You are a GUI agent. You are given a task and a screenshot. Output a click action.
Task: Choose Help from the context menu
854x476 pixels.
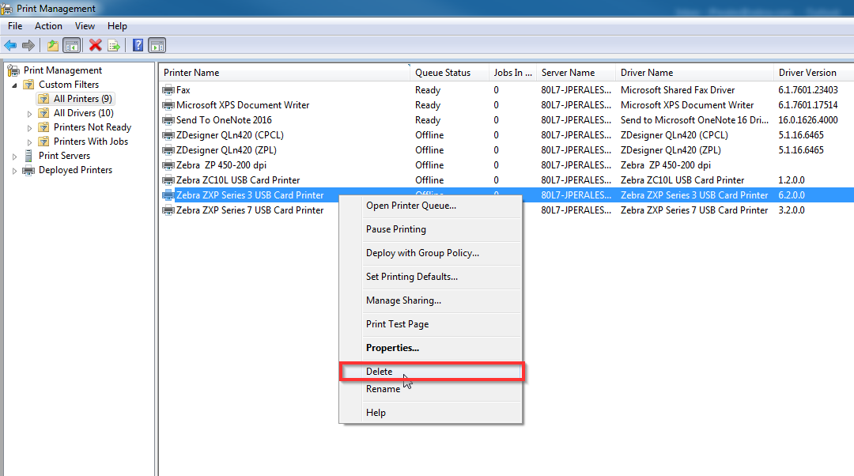tap(430, 413)
